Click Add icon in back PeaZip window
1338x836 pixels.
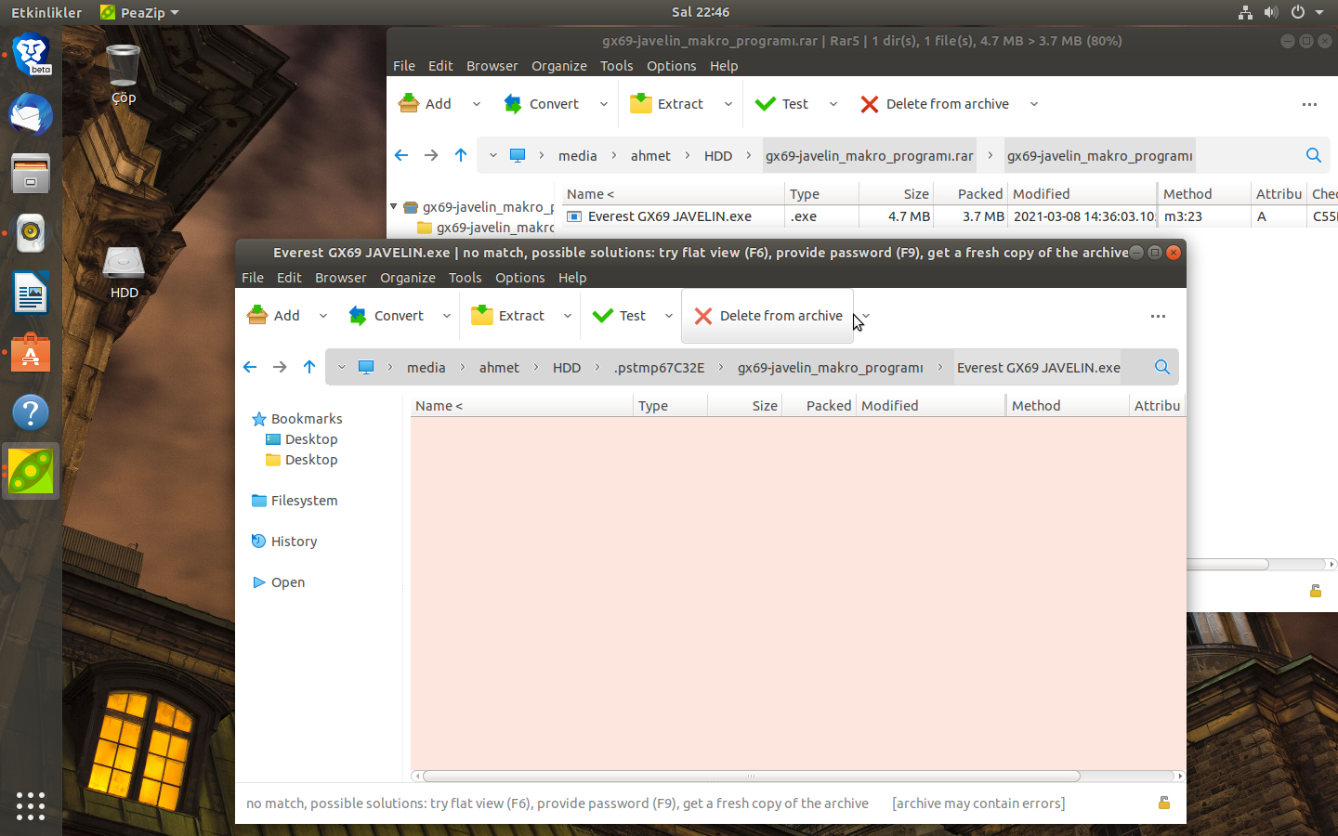point(409,104)
